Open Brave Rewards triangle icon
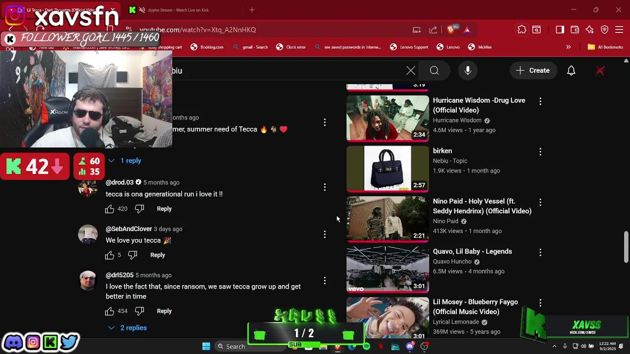 tap(467, 29)
